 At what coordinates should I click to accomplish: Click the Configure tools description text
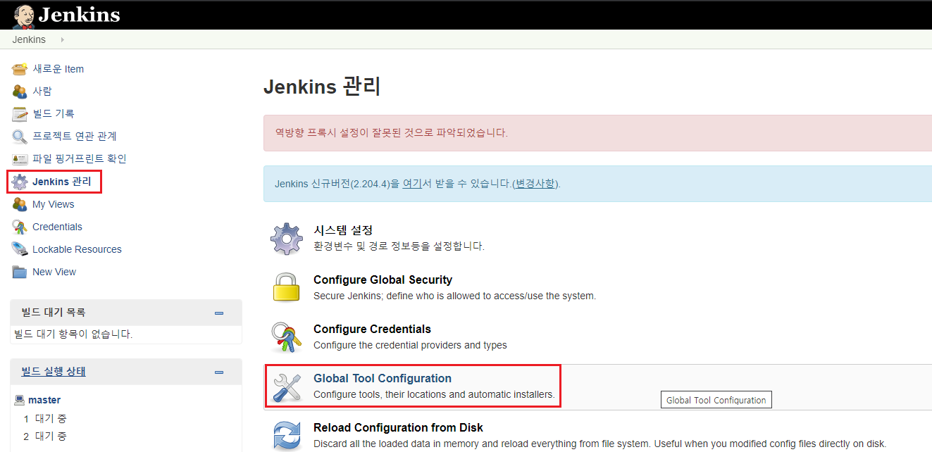[434, 394]
